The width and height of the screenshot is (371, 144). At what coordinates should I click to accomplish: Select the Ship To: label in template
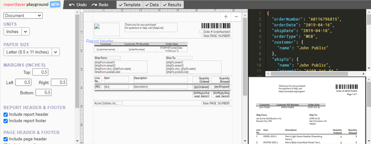click(x=179, y=58)
